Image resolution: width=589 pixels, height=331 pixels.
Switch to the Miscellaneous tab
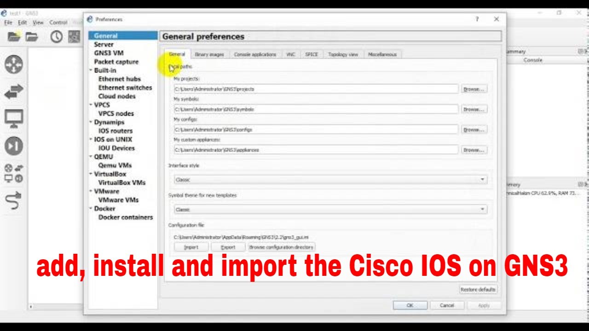click(382, 54)
